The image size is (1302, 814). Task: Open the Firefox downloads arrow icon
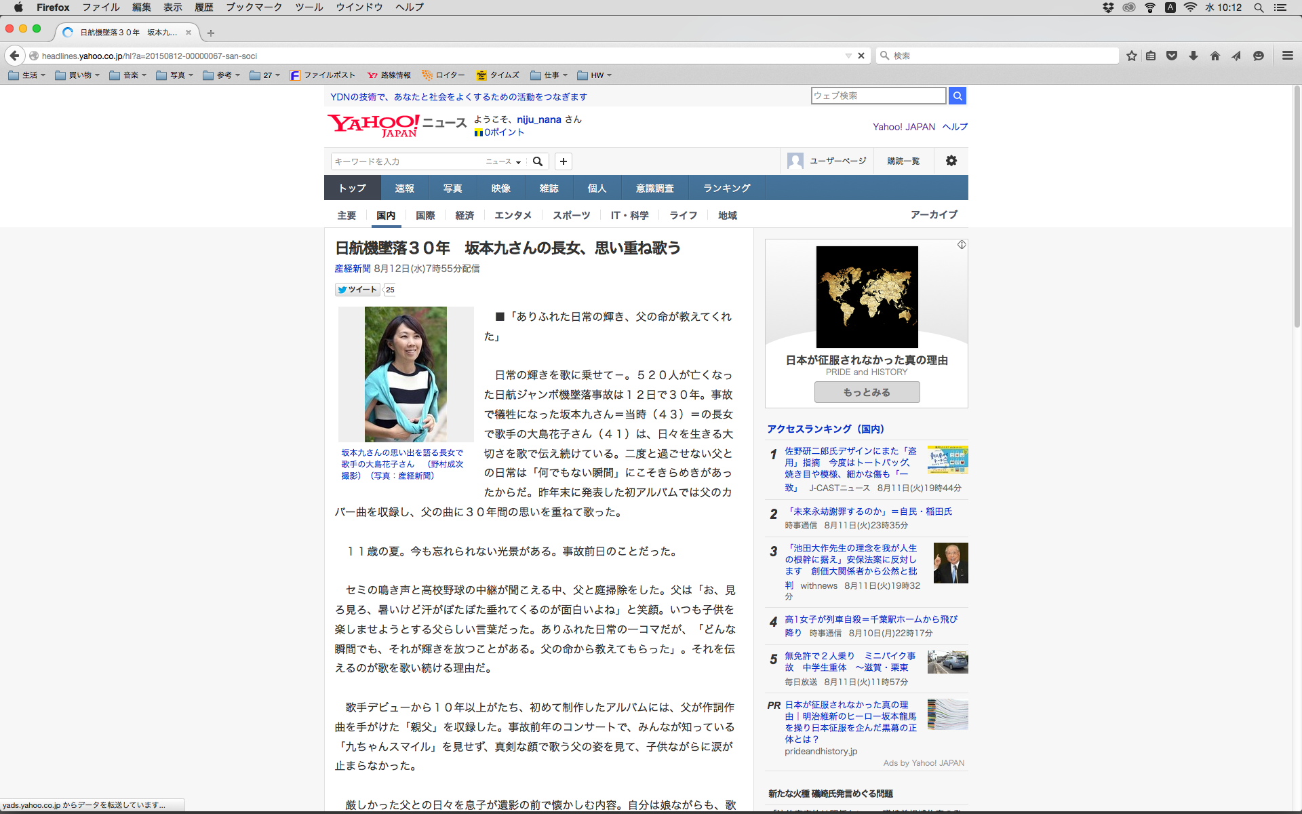(x=1193, y=56)
